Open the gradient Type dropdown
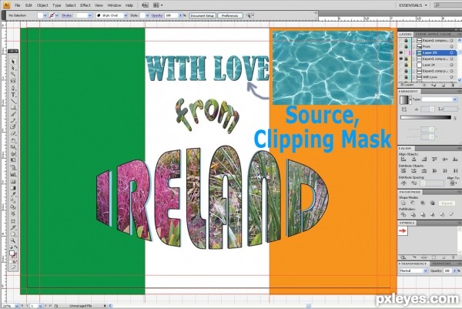Screen dimensions: 462x309 tap(454, 99)
